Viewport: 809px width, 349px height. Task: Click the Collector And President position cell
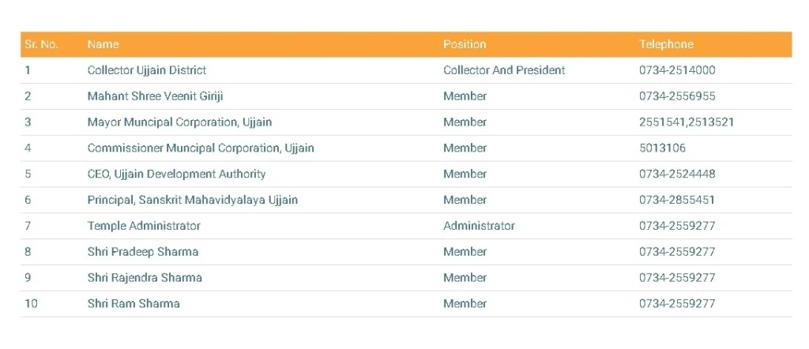click(x=504, y=70)
